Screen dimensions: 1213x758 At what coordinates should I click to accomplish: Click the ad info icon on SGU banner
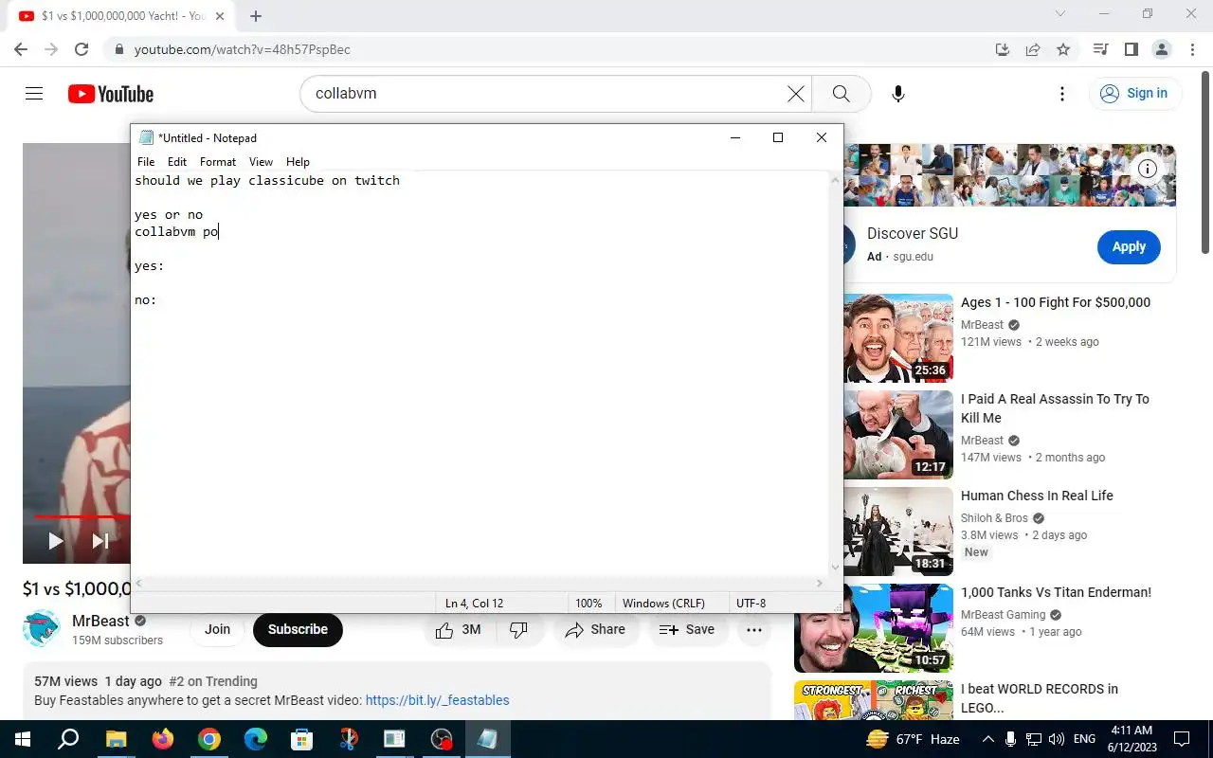click(x=1148, y=169)
